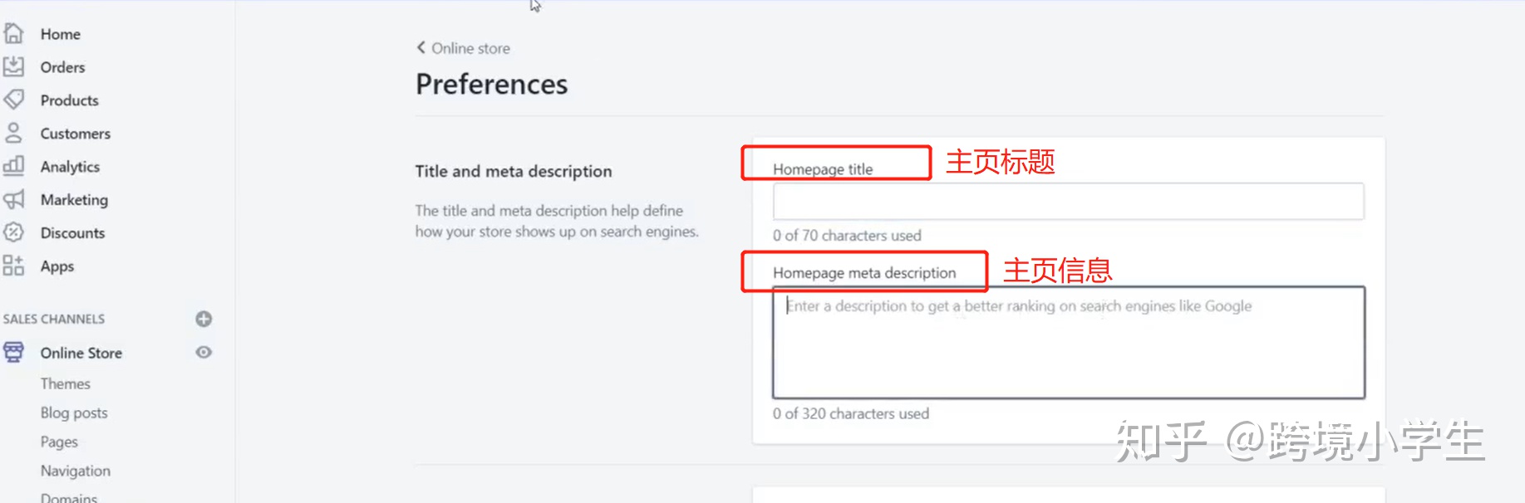Screen dimensions: 1525x503
Task: Open Themes under Online Store
Action: (x=66, y=383)
